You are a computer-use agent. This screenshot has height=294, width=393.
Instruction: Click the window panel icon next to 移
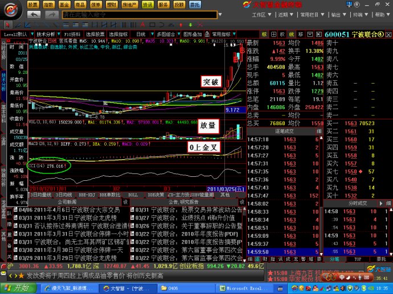pyautogui.click(x=310, y=34)
